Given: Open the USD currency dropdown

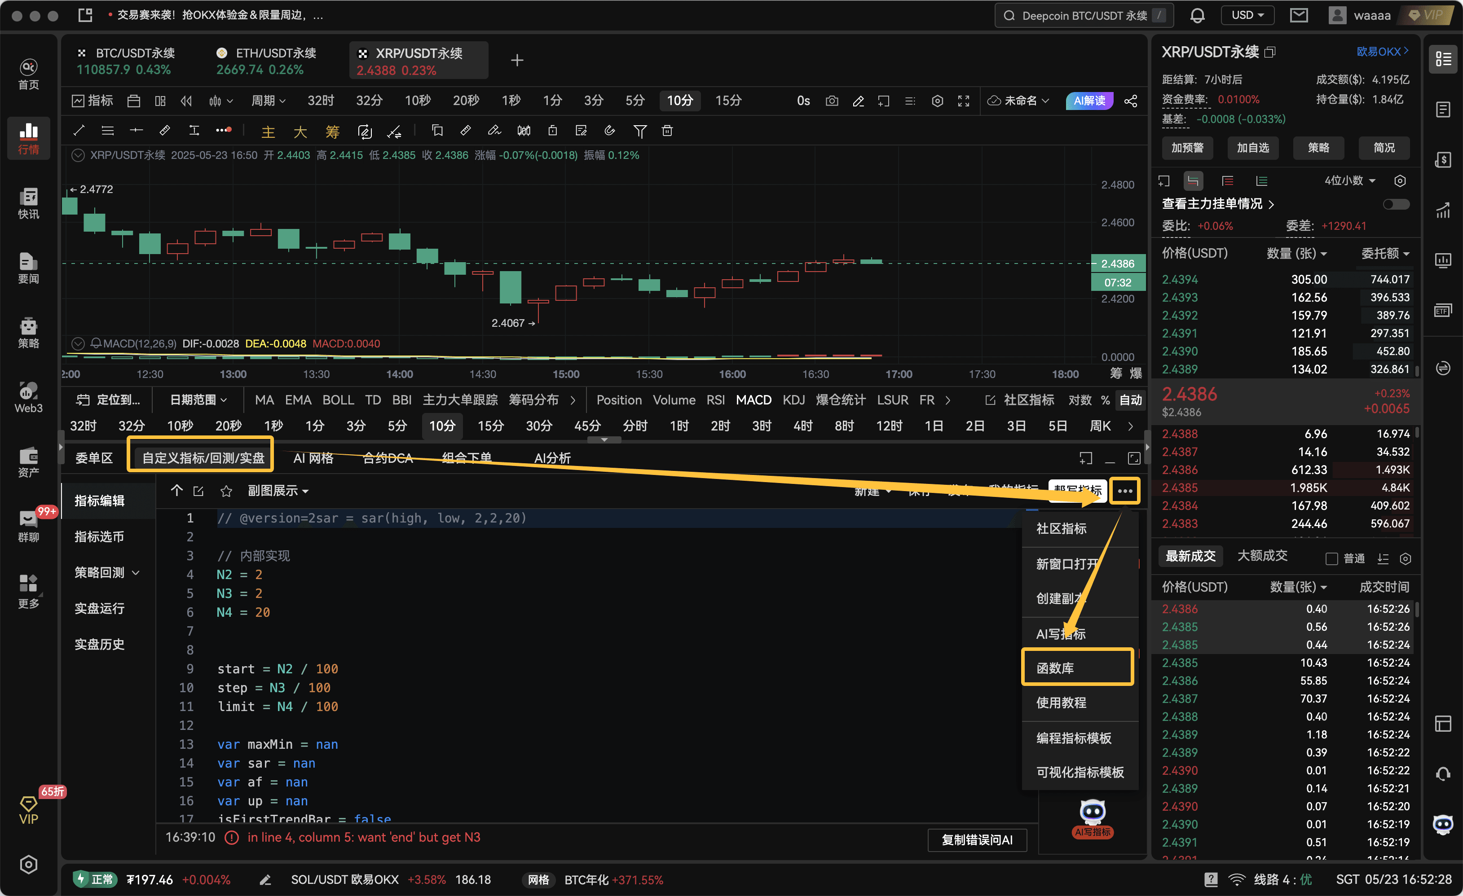Looking at the screenshot, I should [1247, 15].
